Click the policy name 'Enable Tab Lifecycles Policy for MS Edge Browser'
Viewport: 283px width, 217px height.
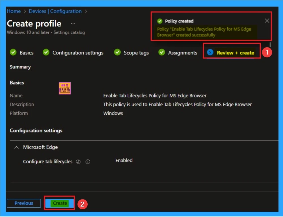click(x=155, y=96)
